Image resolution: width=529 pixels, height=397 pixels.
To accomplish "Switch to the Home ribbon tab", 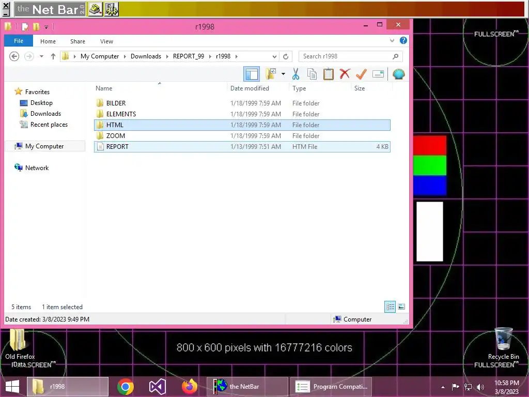I will [48, 41].
